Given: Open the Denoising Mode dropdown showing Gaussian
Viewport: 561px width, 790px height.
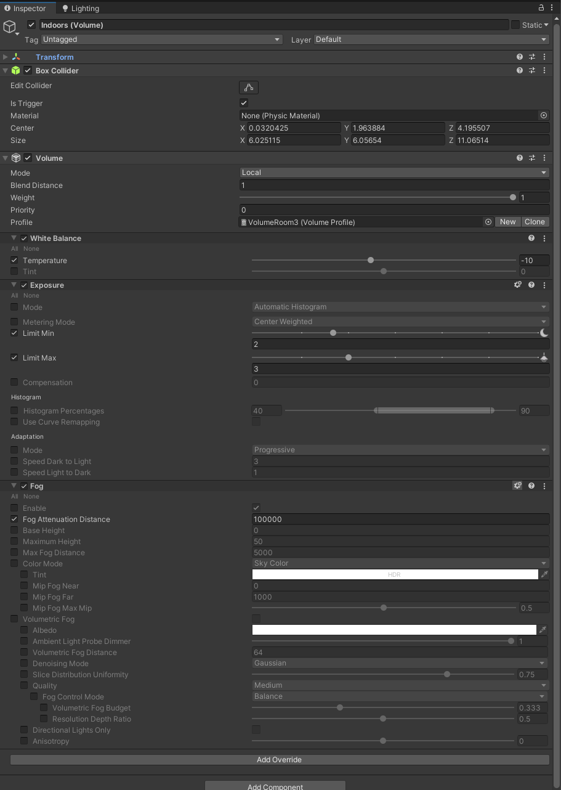Looking at the screenshot, I should pyautogui.click(x=400, y=663).
